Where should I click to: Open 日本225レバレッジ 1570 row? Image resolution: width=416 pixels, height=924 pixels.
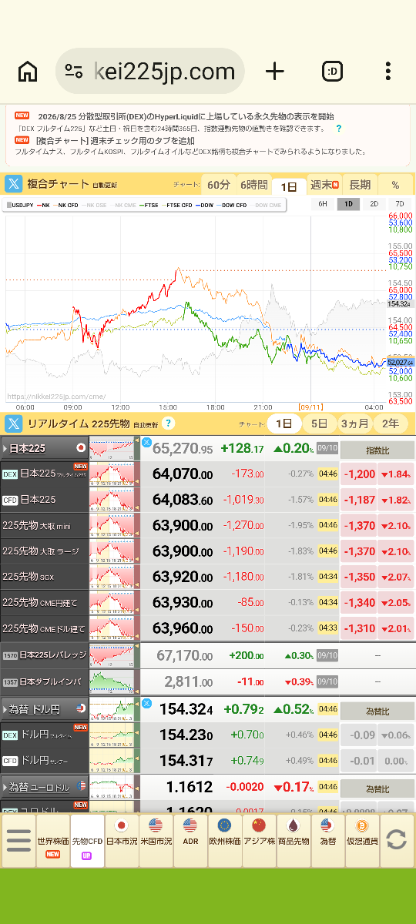pyautogui.click(x=208, y=656)
